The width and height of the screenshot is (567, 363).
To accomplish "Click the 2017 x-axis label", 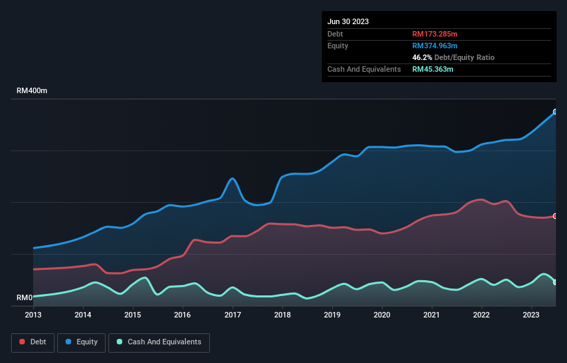I will click(x=233, y=315).
